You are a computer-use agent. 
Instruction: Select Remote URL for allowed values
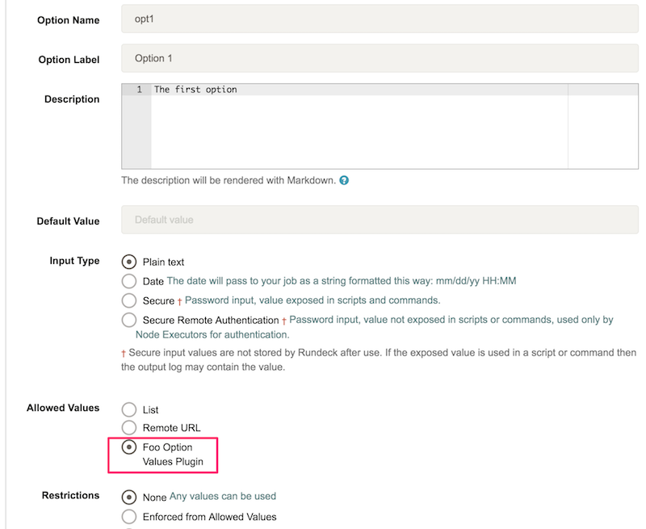pos(129,428)
